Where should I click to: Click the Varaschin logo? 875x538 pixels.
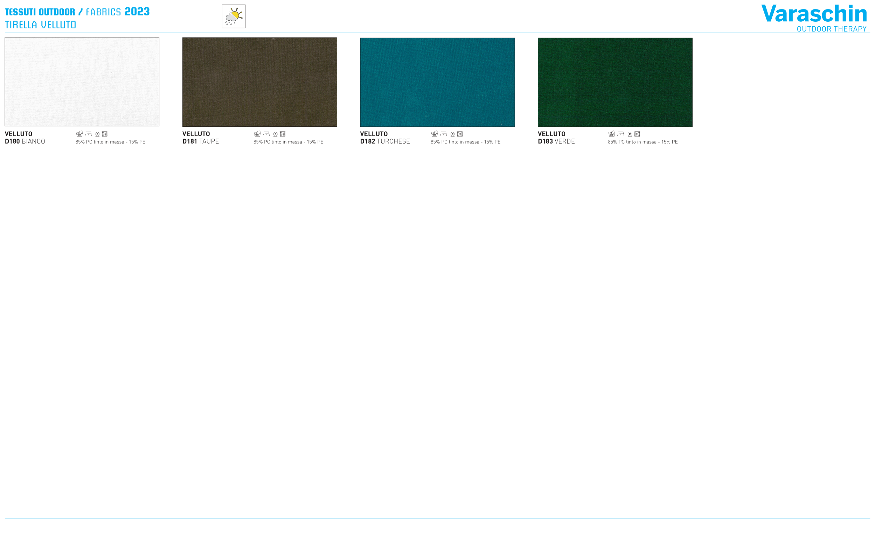tap(813, 14)
